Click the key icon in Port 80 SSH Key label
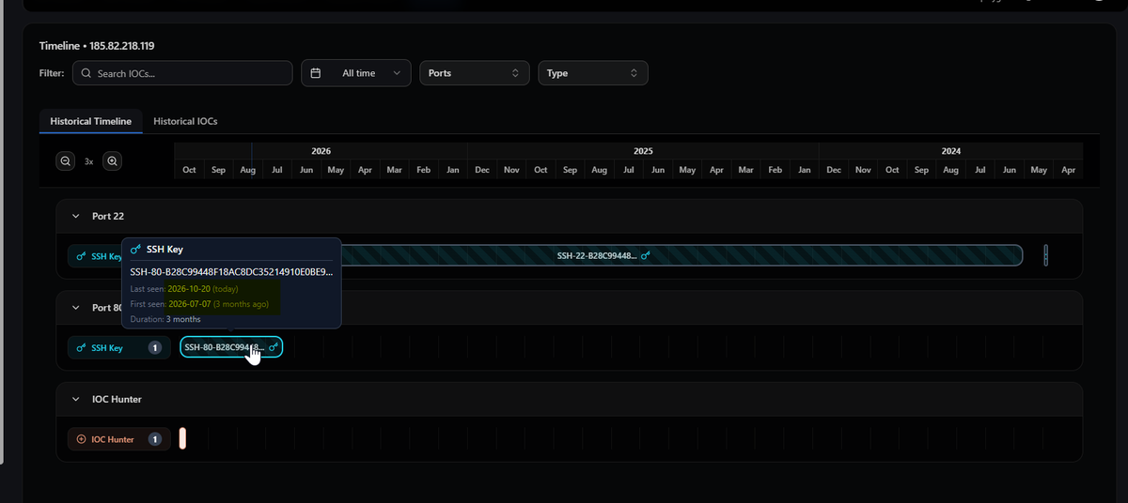Viewport: 1128px width, 503px height. click(82, 347)
